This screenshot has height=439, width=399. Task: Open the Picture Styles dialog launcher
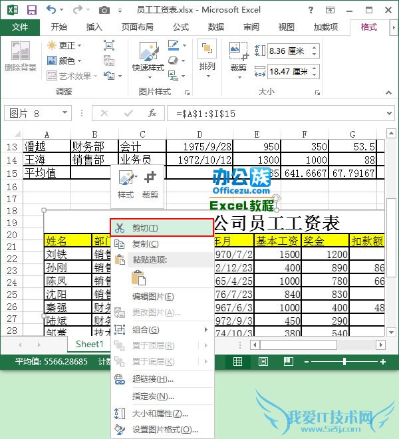click(187, 92)
